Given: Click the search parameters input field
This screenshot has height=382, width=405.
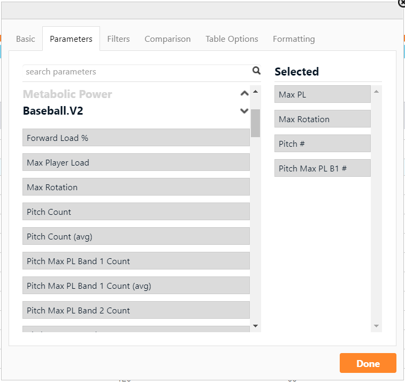Looking at the screenshot, I should 136,72.
